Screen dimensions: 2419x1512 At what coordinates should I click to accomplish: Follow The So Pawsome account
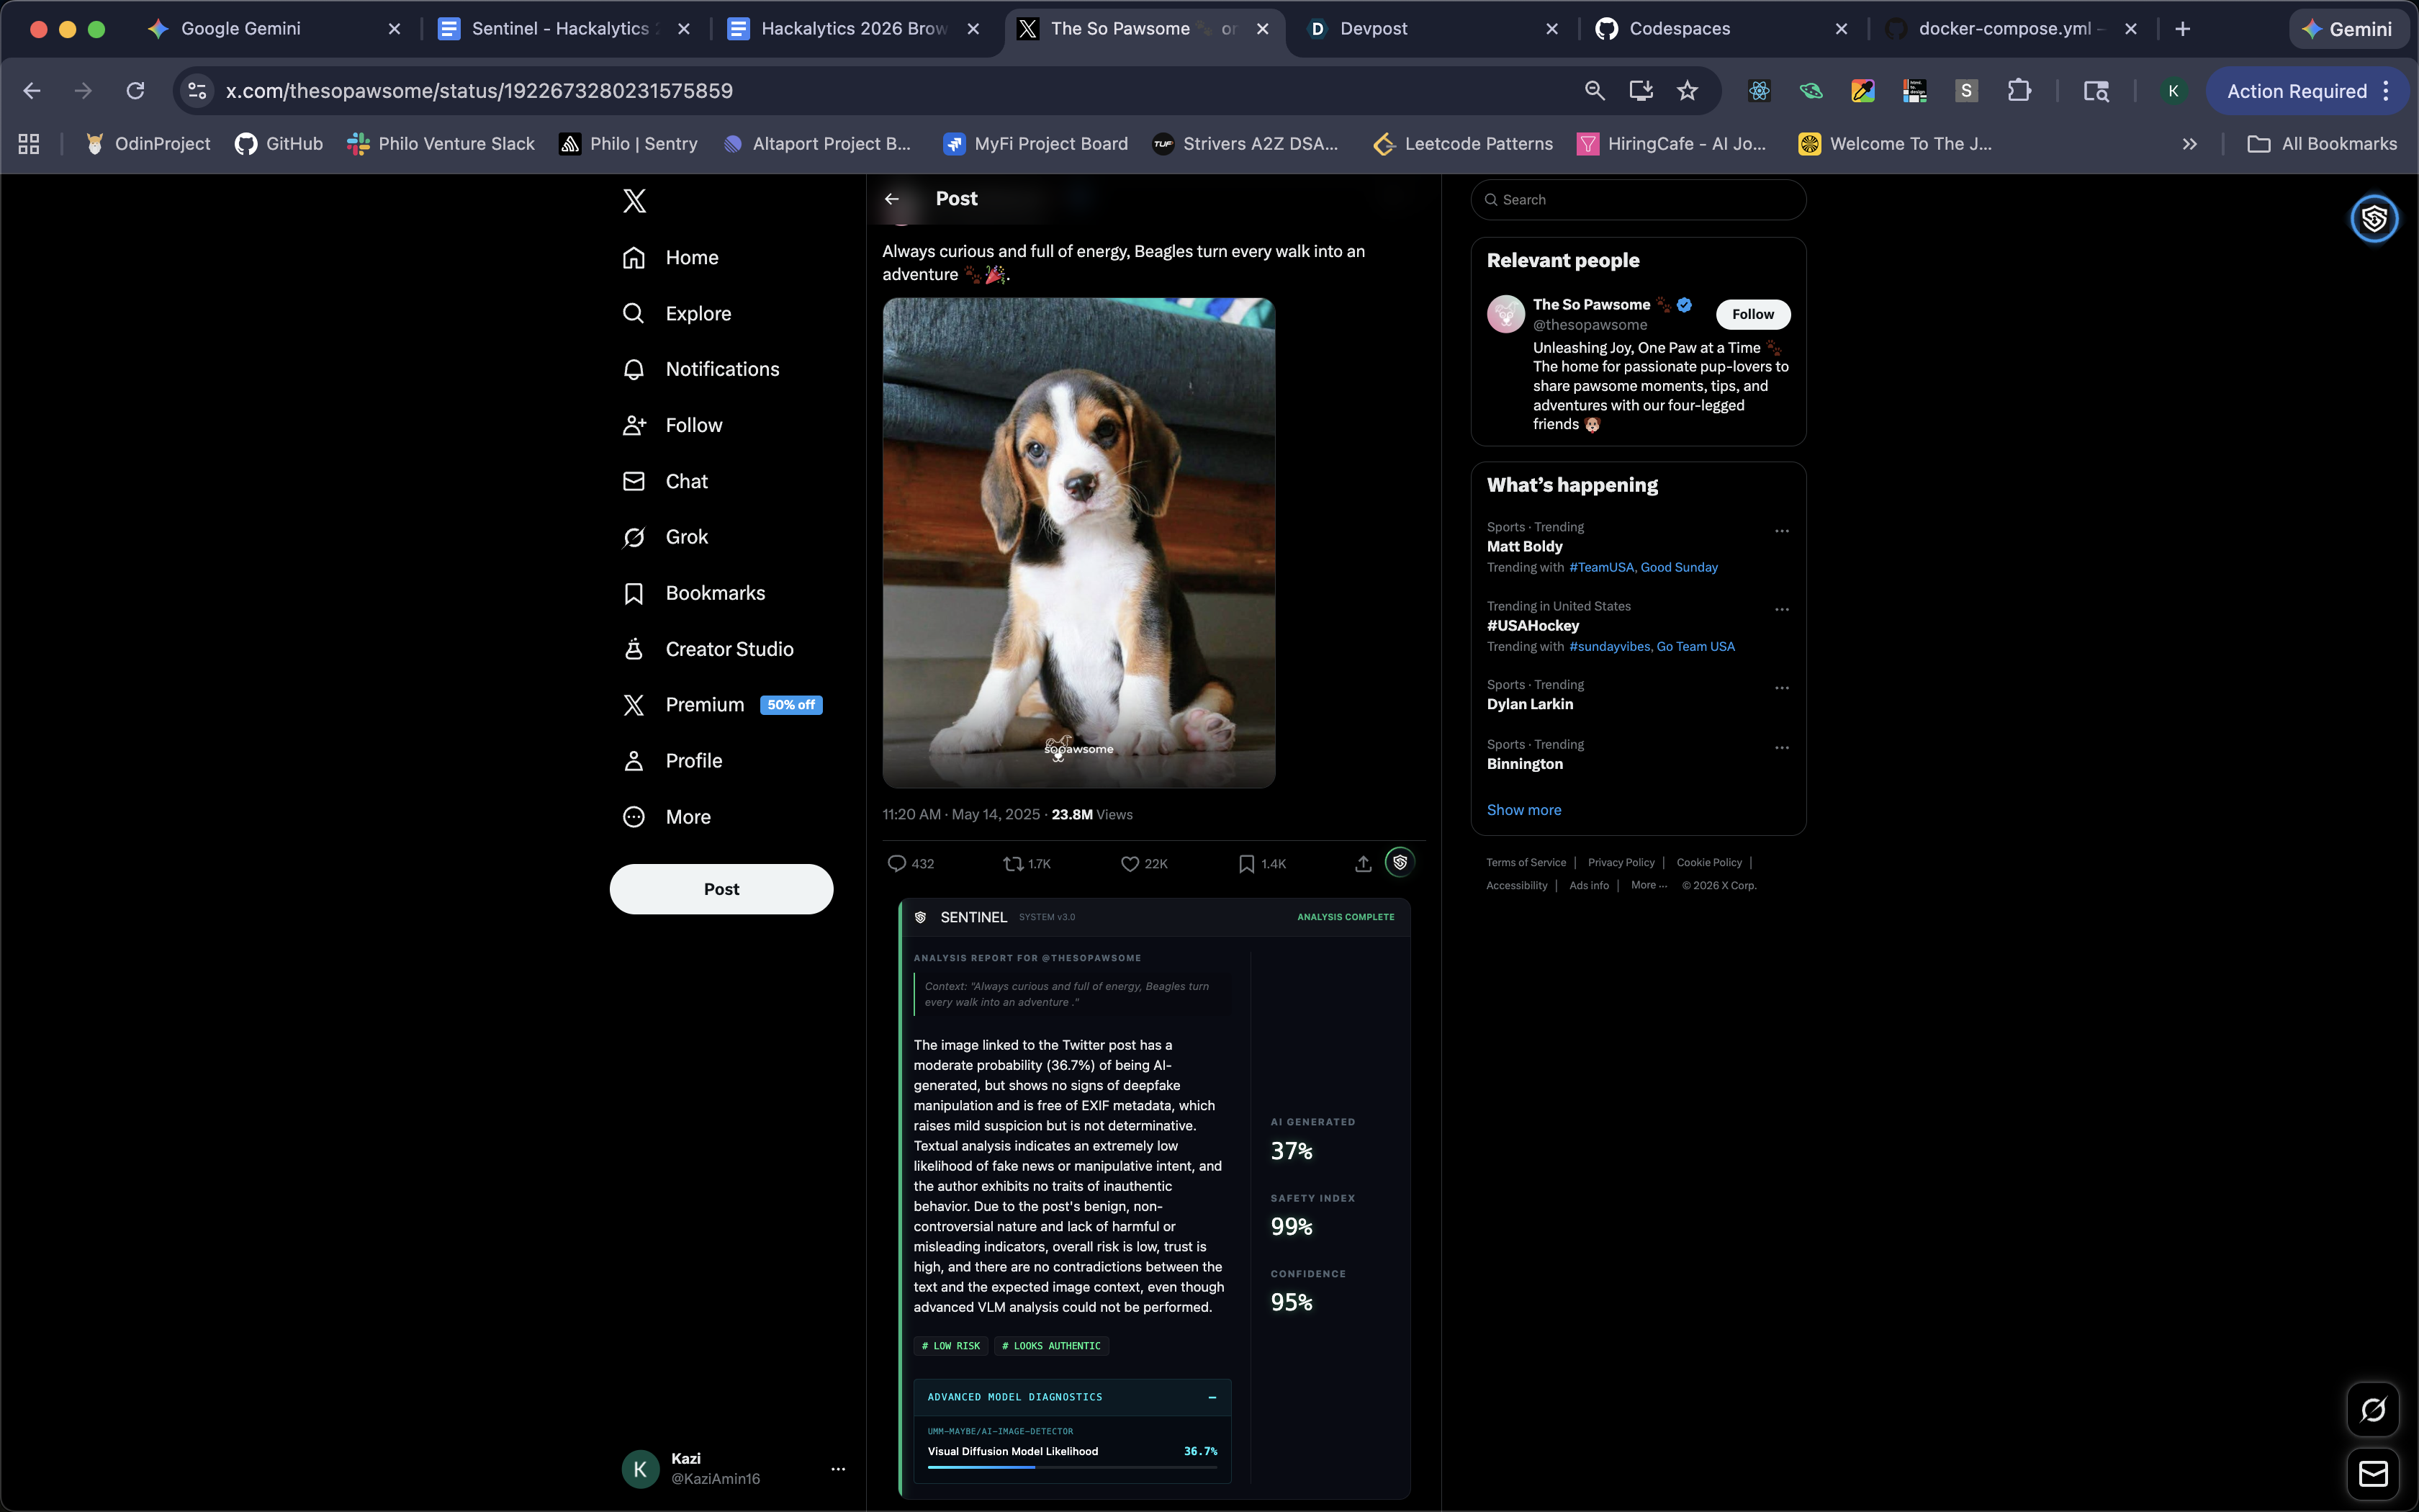pos(1752,314)
